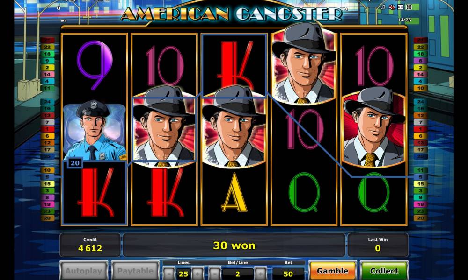Click the purple 9 symbol
Screen dimensions: 468x280
click(95, 65)
